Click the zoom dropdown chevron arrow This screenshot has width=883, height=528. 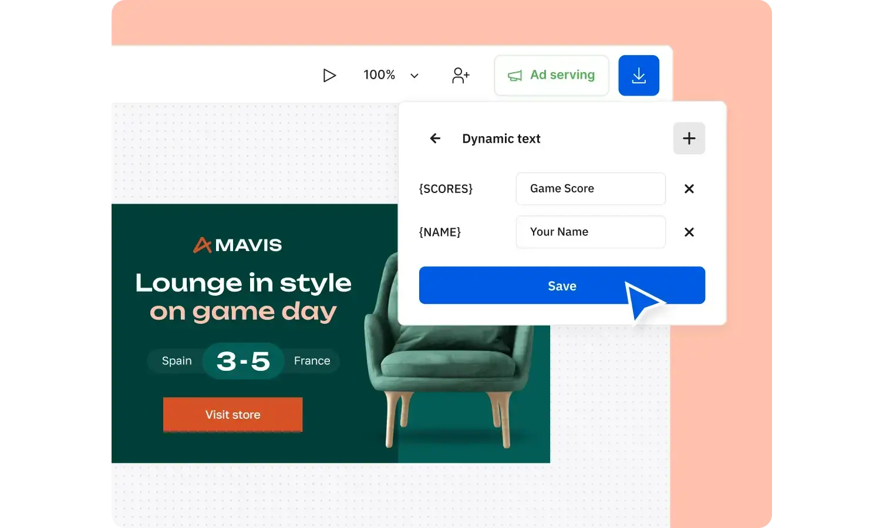click(x=414, y=76)
